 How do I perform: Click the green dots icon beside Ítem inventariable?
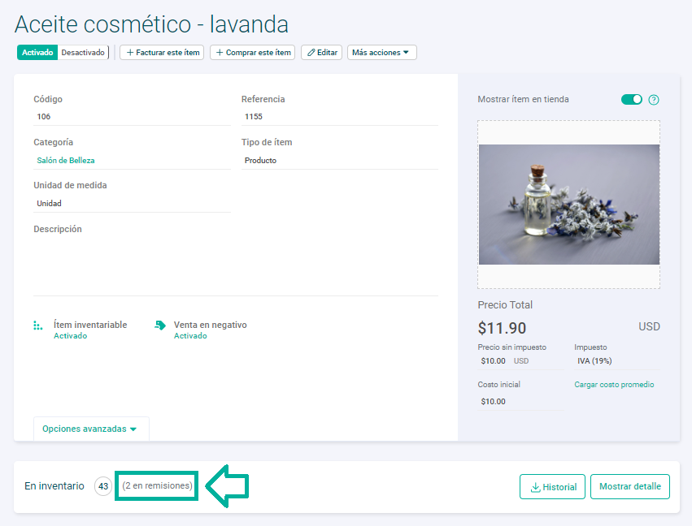tap(37, 325)
